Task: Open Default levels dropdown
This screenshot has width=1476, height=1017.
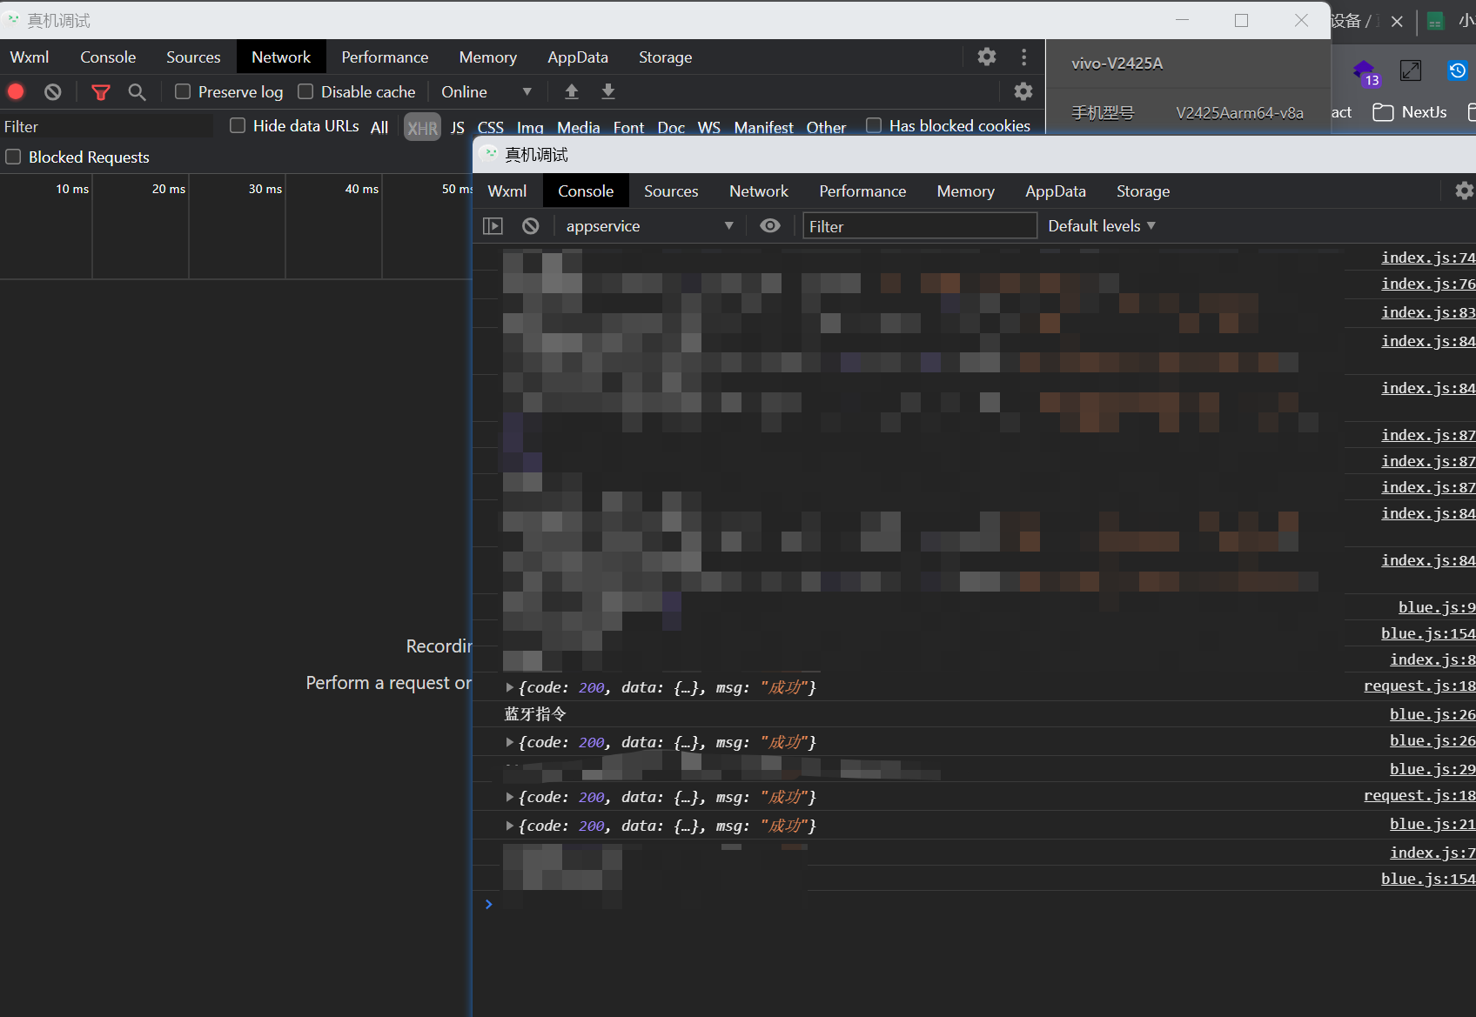Action: click(x=1102, y=225)
